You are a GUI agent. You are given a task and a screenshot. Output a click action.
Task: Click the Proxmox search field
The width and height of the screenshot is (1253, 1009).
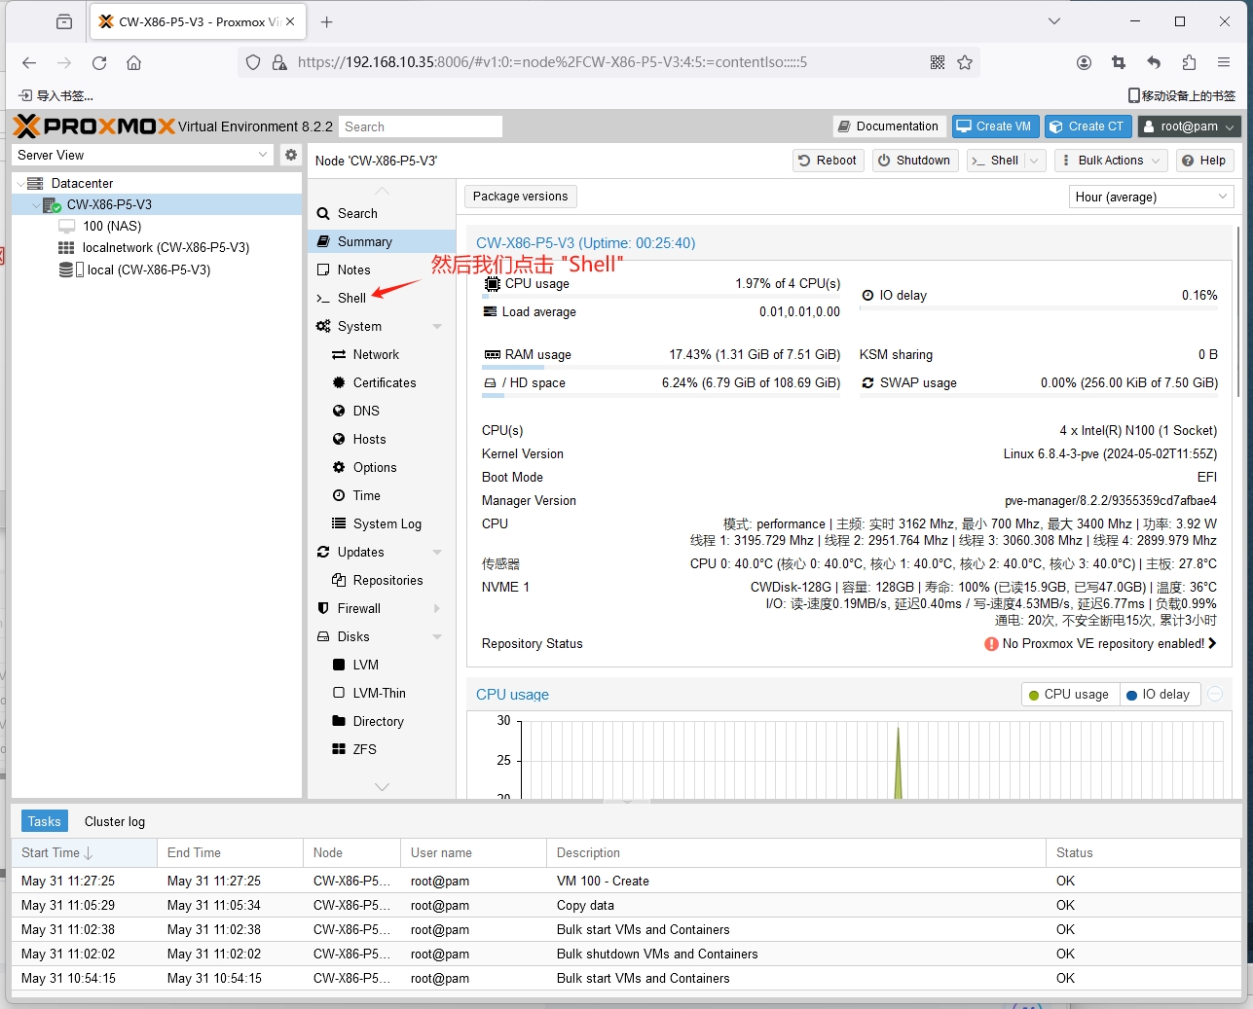pyautogui.click(x=421, y=126)
